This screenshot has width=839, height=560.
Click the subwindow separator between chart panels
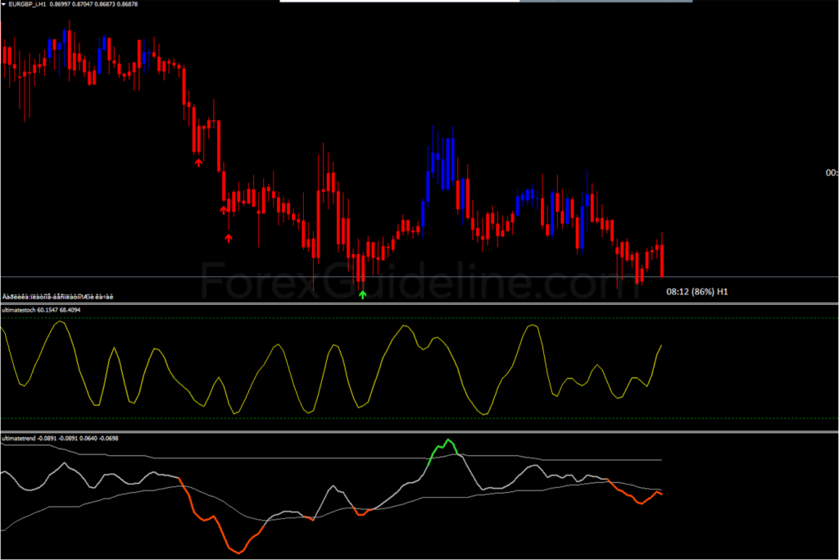pyautogui.click(x=410, y=302)
